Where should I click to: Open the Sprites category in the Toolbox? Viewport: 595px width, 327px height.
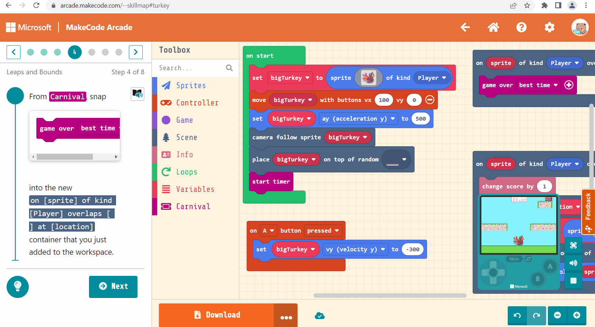191,85
